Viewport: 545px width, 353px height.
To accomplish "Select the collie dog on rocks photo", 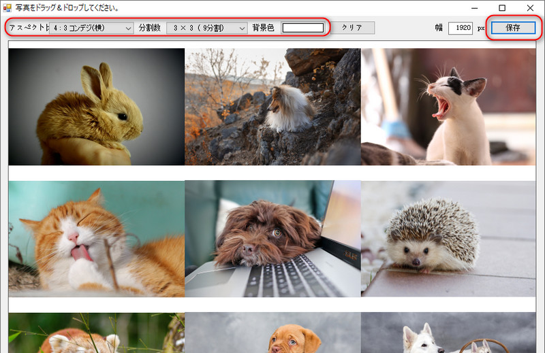I will (x=273, y=107).
